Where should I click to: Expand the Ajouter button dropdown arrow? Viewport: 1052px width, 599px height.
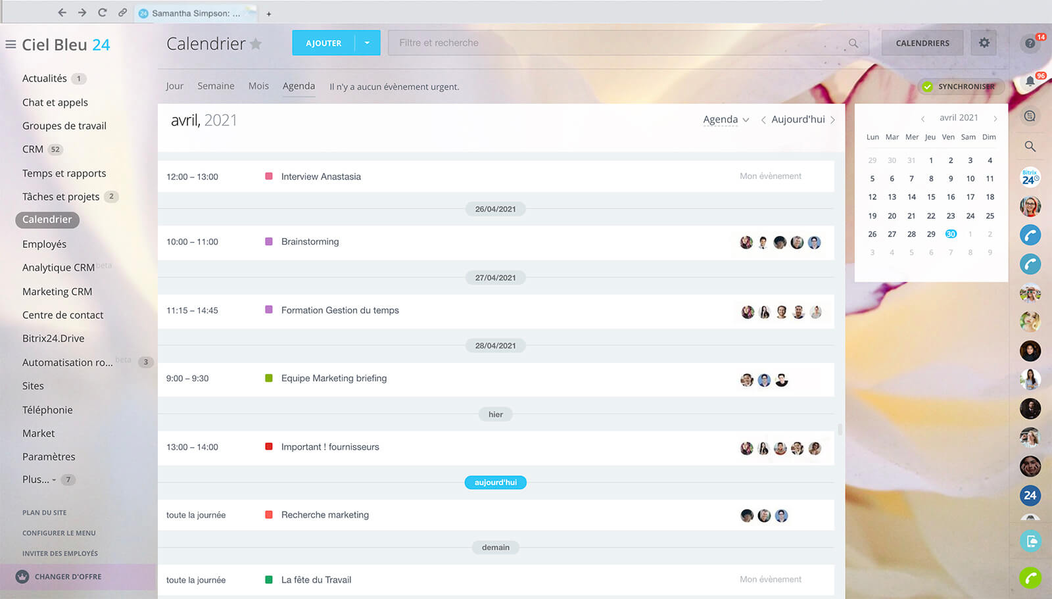(367, 43)
